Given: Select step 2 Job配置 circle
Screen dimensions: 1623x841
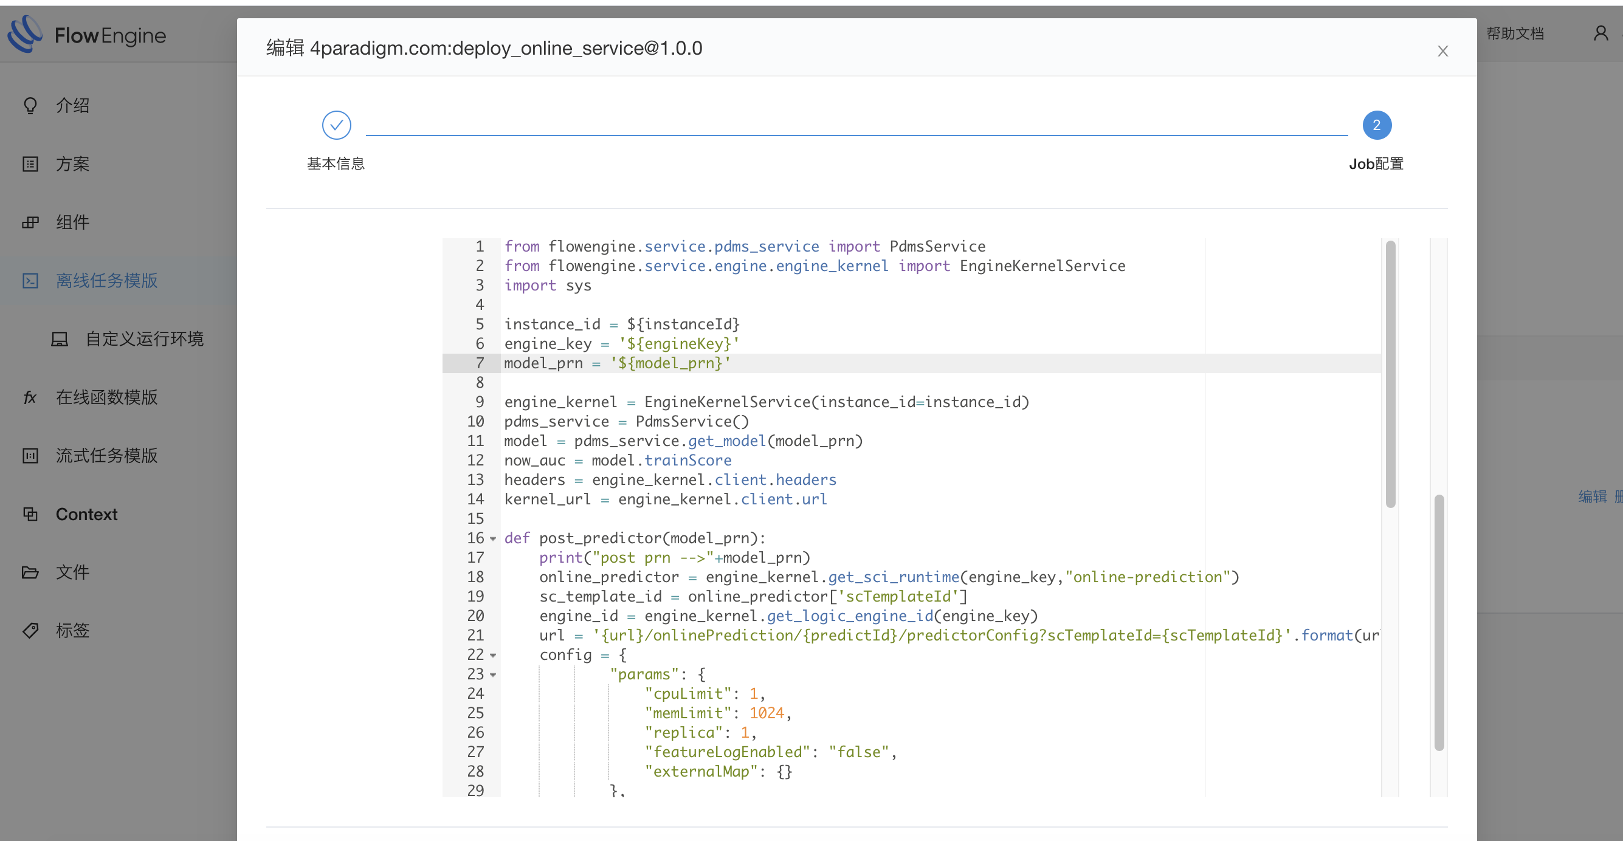Looking at the screenshot, I should click(1377, 125).
